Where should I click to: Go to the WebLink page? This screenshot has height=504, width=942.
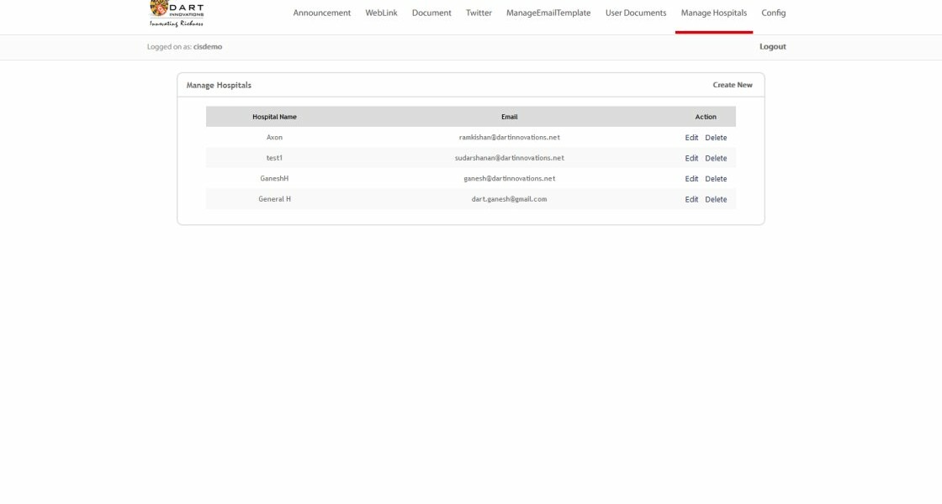pyautogui.click(x=381, y=13)
